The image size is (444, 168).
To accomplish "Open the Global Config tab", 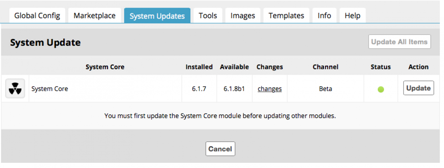I will point(37,16).
